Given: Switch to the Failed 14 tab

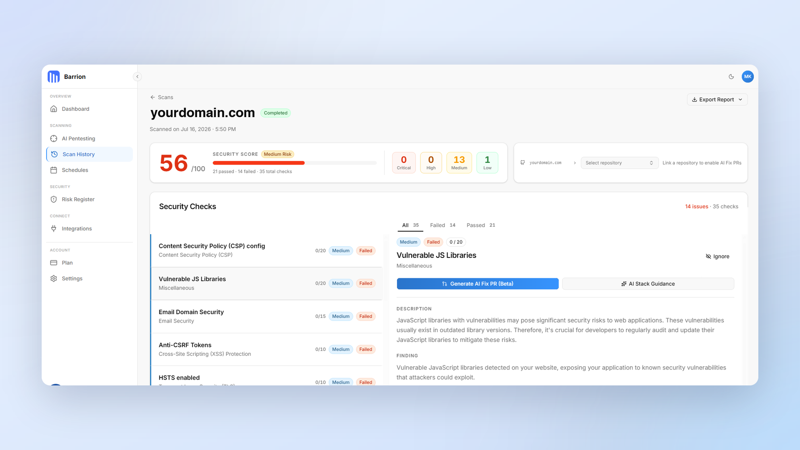Looking at the screenshot, I should point(442,225).
